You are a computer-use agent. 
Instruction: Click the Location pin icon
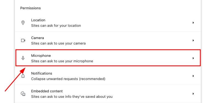point(23,23)
